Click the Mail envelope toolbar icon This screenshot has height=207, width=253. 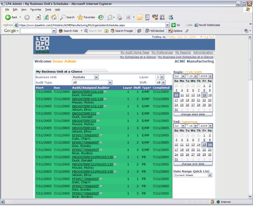(x=110, y=17)
